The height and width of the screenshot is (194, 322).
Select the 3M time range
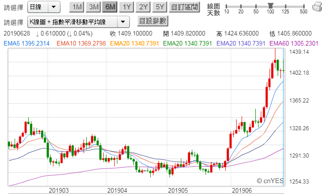point(94,7)
